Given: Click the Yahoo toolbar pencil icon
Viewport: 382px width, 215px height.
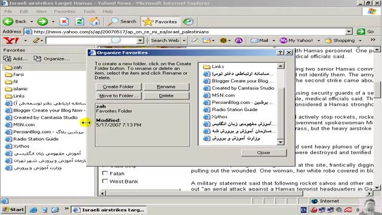Looking at the screenshot, I should [x=36, y=40].
